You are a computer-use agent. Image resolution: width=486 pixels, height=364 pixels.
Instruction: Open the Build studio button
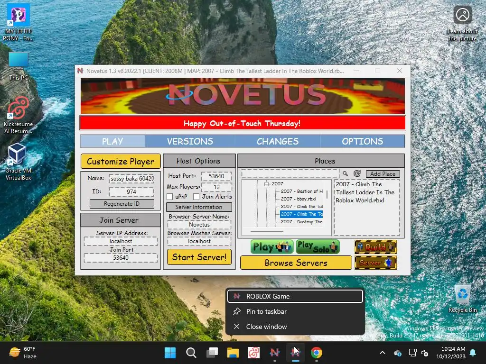click(376, 247)
